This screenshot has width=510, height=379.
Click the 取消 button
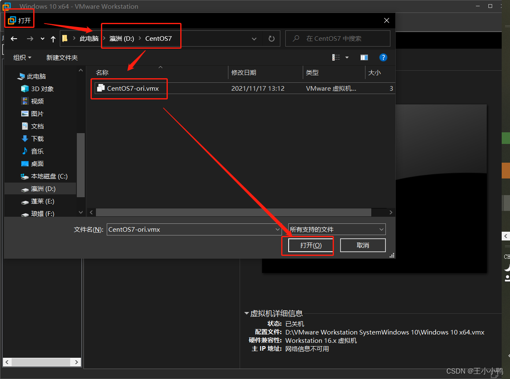coord(363,245)
